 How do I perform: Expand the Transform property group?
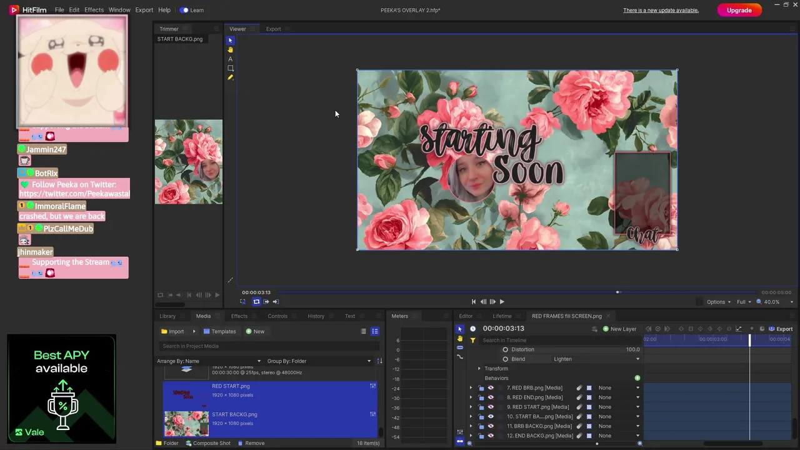pyautogui.click(x=479, y=369)
